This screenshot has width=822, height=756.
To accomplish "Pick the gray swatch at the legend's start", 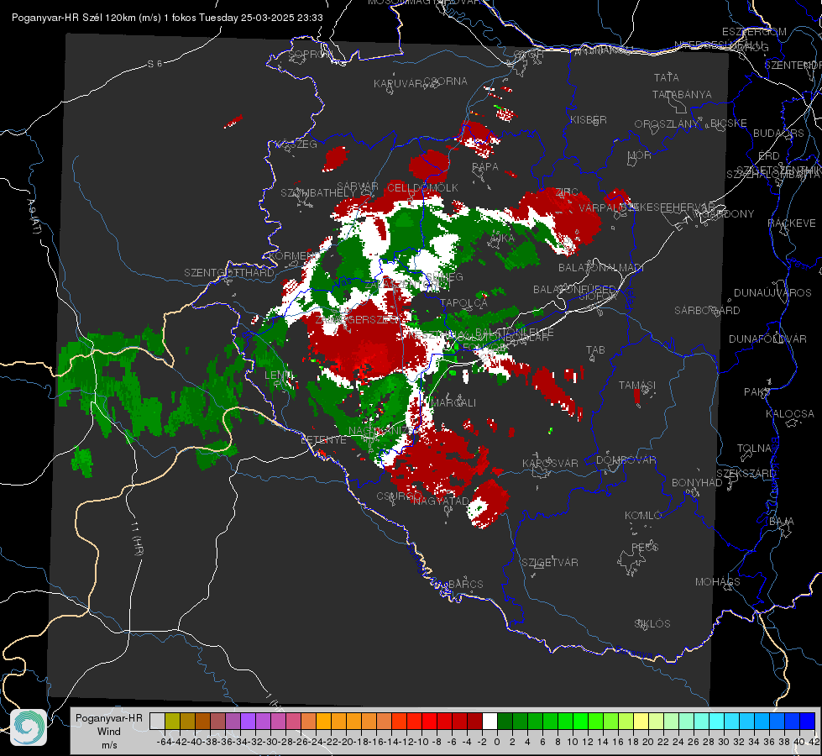I will 157,721.
